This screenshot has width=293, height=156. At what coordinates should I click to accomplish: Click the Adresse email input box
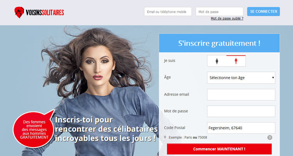[241, 95]
